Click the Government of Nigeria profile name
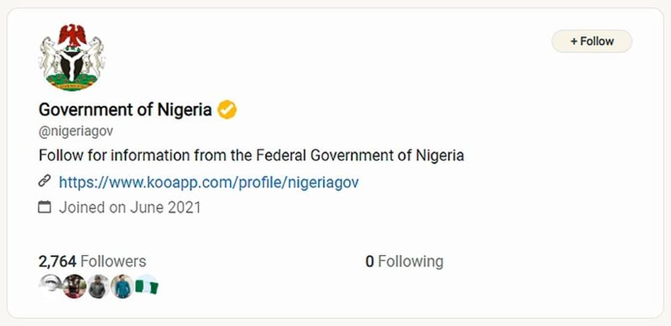Viewport: 671px width, 326px height. tap(125, 110)
